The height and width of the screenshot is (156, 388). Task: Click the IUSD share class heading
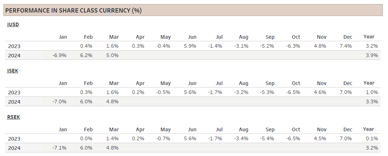pyautogui.click(x=13, y=25)
